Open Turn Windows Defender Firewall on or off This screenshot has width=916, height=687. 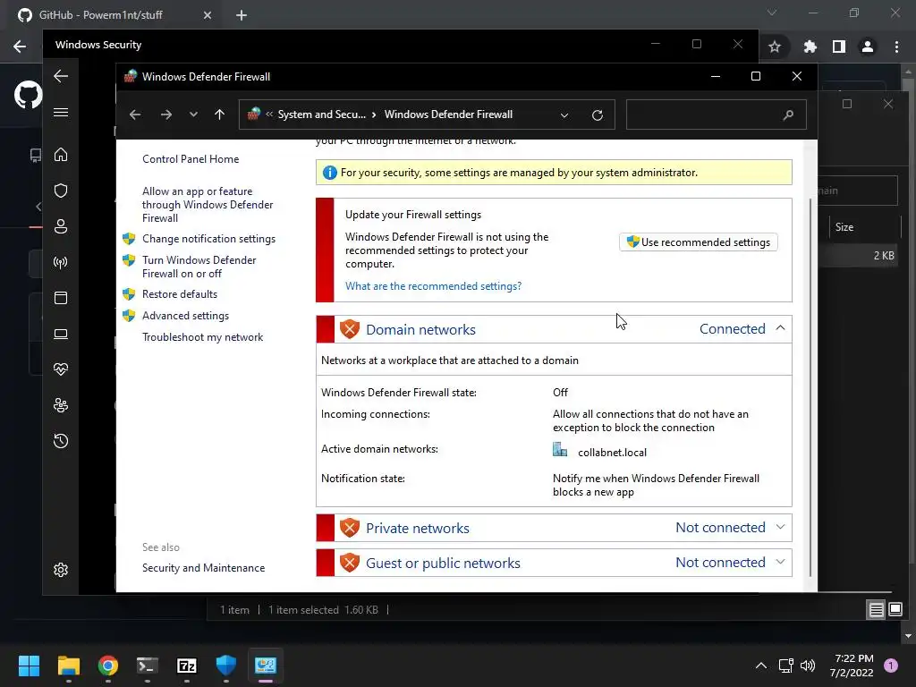pyautogui.click(x=199, y=267)
